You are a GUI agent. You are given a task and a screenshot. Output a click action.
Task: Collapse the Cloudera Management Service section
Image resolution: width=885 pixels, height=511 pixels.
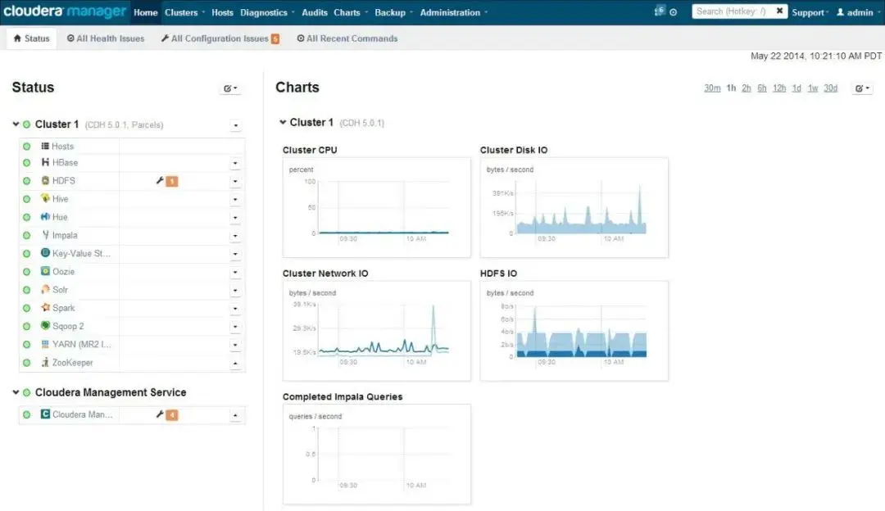[x=16, y=392]
